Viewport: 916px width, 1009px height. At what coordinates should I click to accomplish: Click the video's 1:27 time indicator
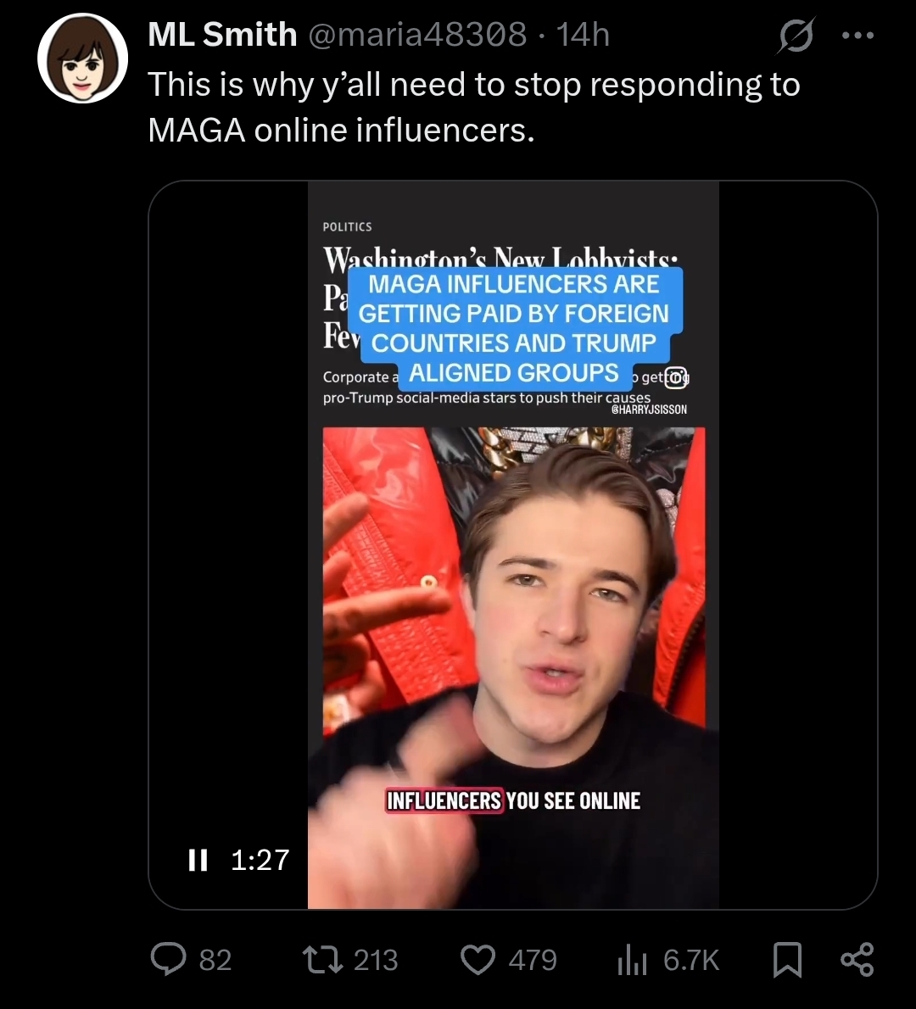tap(260, 860)
